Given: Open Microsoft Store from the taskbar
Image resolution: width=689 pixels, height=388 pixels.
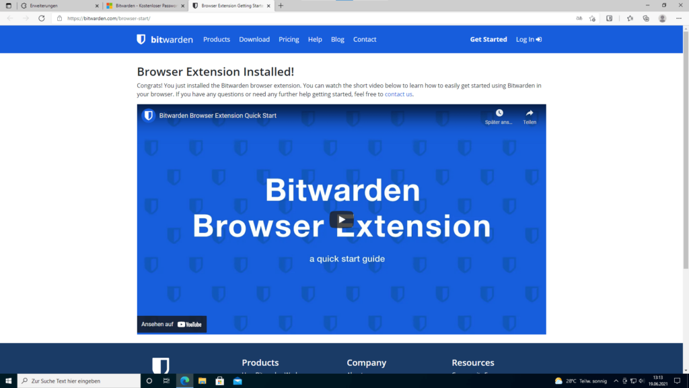Looking at the screenshot, I should click(x=220, y=381).
